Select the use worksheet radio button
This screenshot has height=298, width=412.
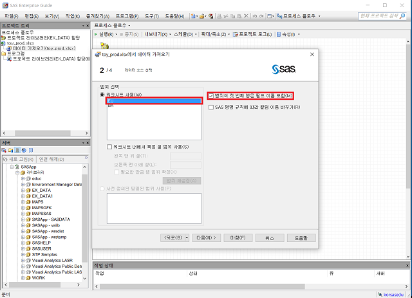click(x=102, y=95)
